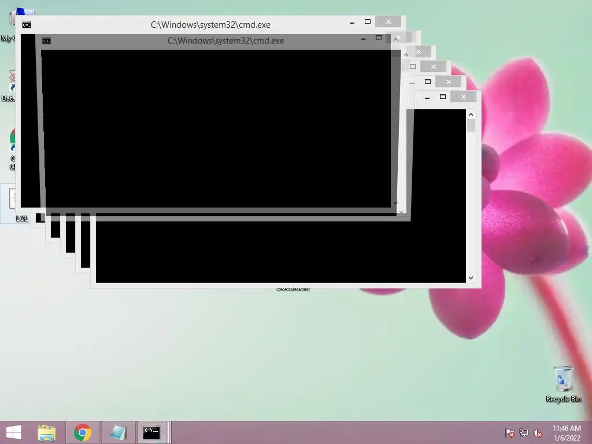This screenshot has width=592, height=444.
Task: Close the white-titled cmd.exe window
Action: (x=388, y=22)
